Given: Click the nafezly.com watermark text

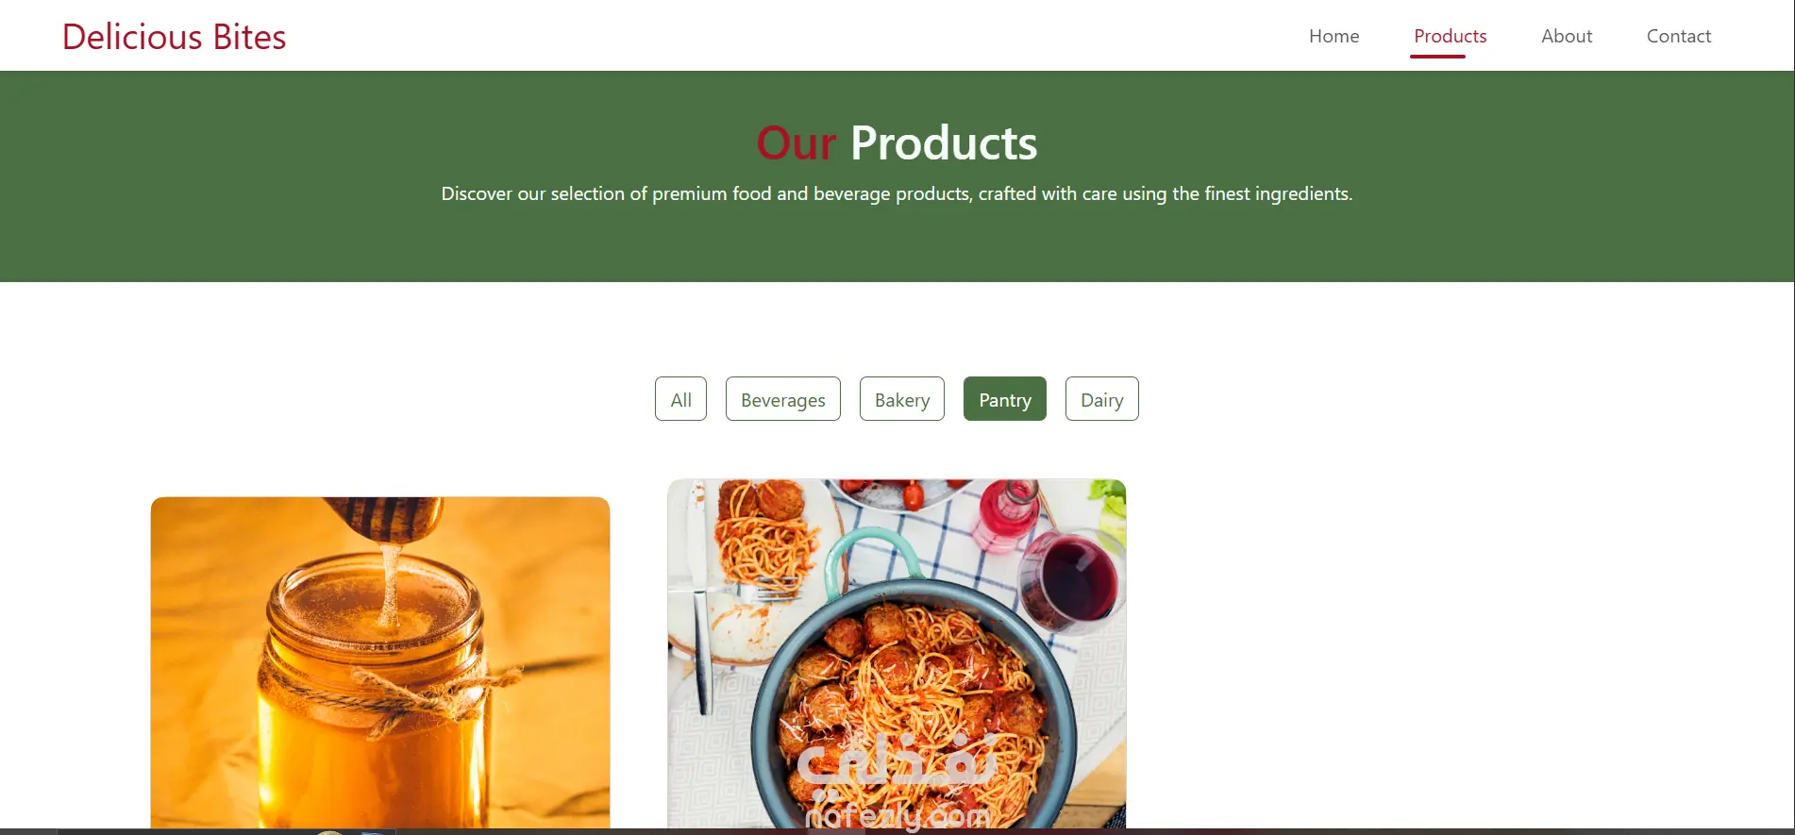Looking at the screenshot, I should pos(897,815).
